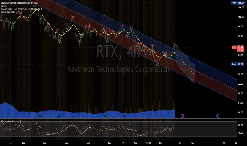This screenshot has height=146, width=247.
Task: Click the Nov label on the time axis
Action: (x=192, y=143)
